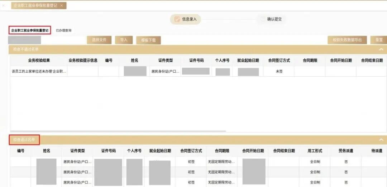Collapse the 检查通过名单 section
Viewport: 387px width, 187px height.
click(381, 140)
